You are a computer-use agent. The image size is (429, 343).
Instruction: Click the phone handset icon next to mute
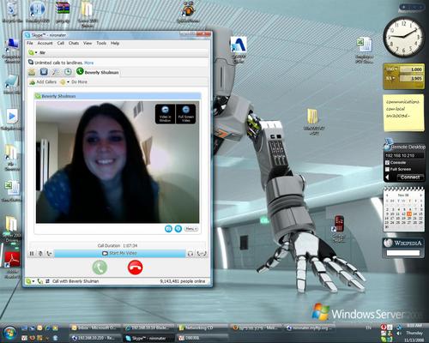[x=49, y=254]
